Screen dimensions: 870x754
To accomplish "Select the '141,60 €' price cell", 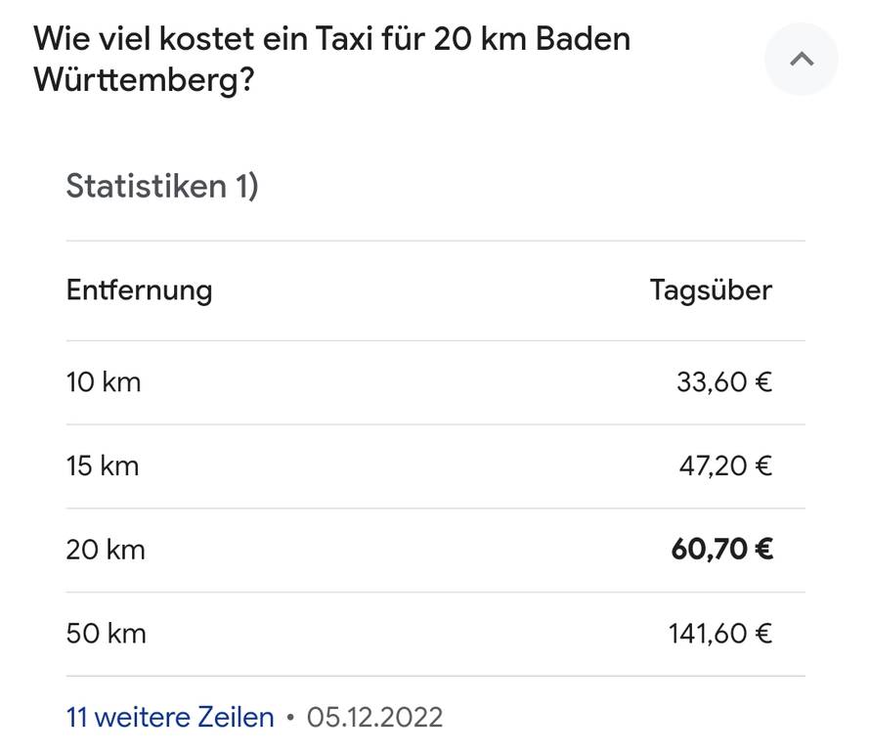I will [x=720, y=634].
